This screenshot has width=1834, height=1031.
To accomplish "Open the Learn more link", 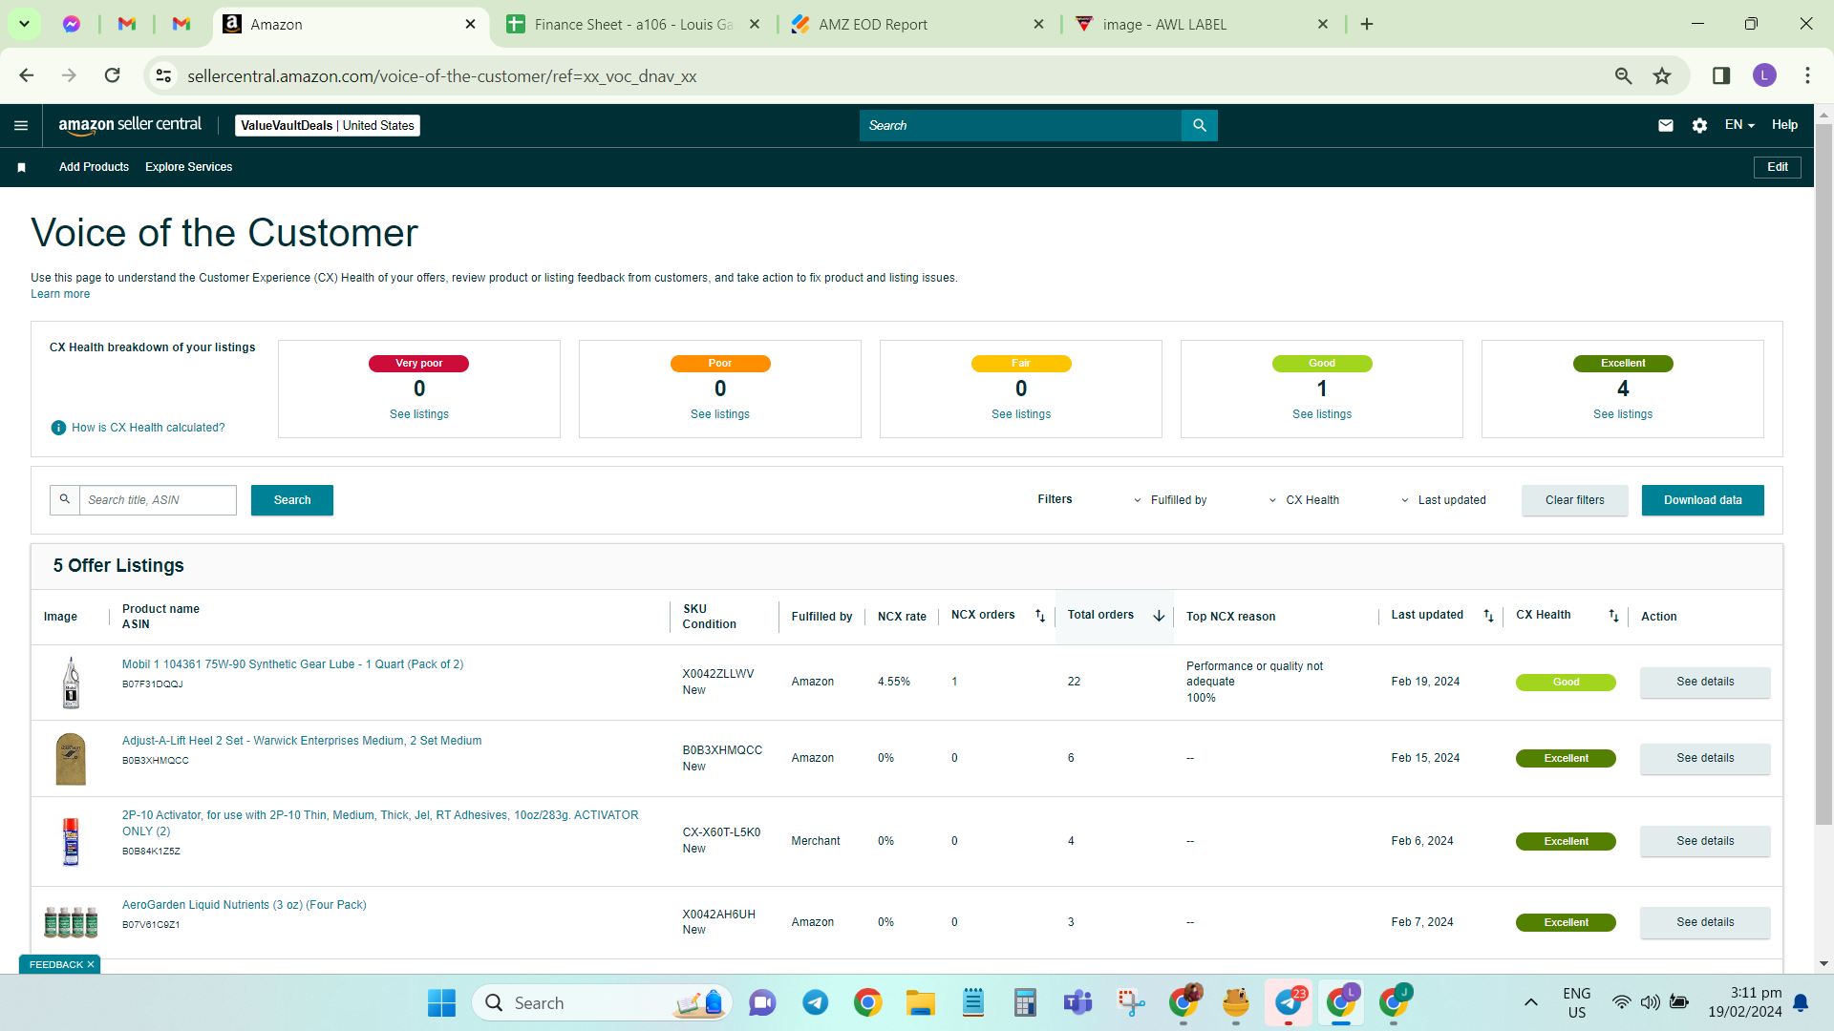I will [60, 294].
